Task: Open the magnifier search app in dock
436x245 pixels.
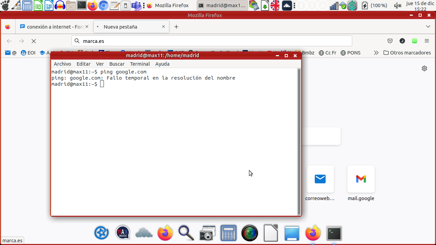Action: click(186, 233)
